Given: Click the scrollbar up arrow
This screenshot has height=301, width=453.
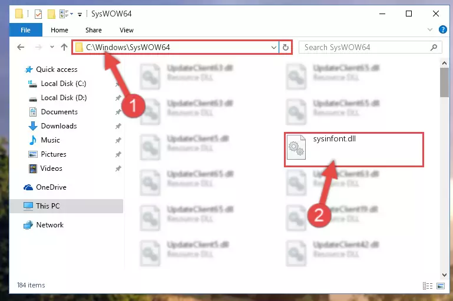Looking at the screenshot, I should 444,63.
